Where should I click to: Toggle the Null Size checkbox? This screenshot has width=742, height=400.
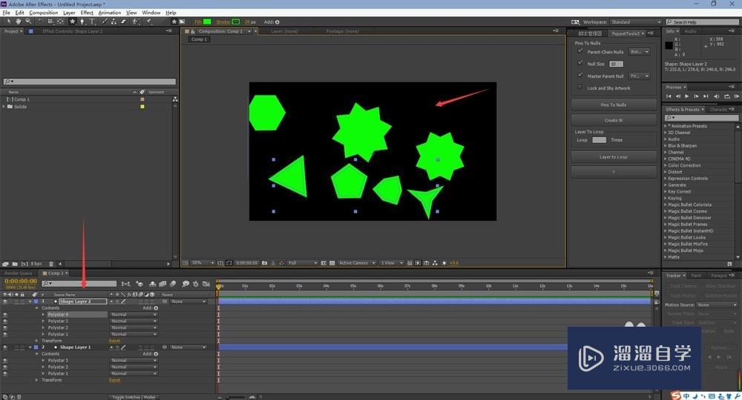(580, 63)
